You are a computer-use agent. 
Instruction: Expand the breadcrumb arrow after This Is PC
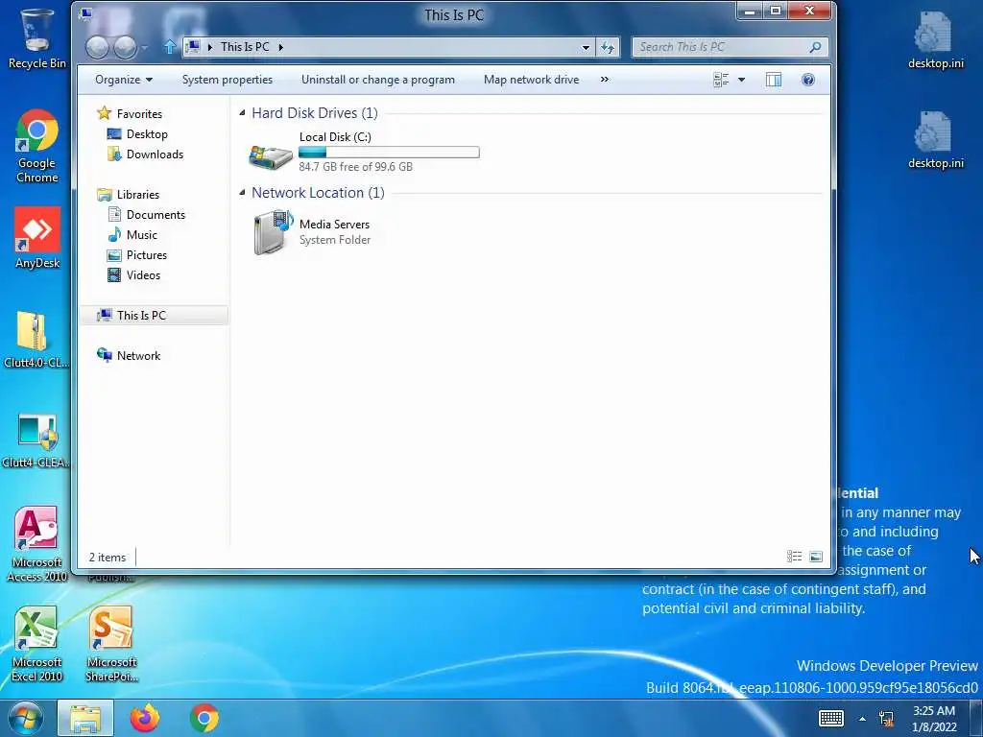(281, 47)
